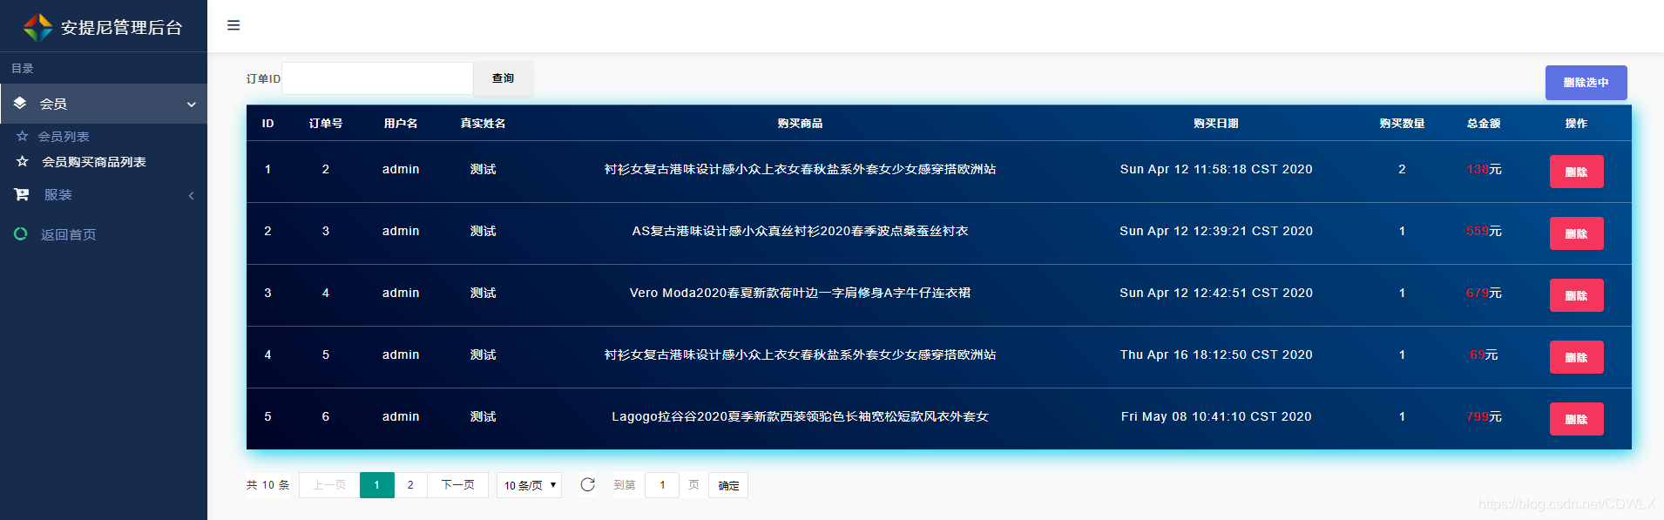Click the 购买数量 column header
Image resolution: width=1664 pixels, height=520 pixels.
click(x=1402, y=124)
